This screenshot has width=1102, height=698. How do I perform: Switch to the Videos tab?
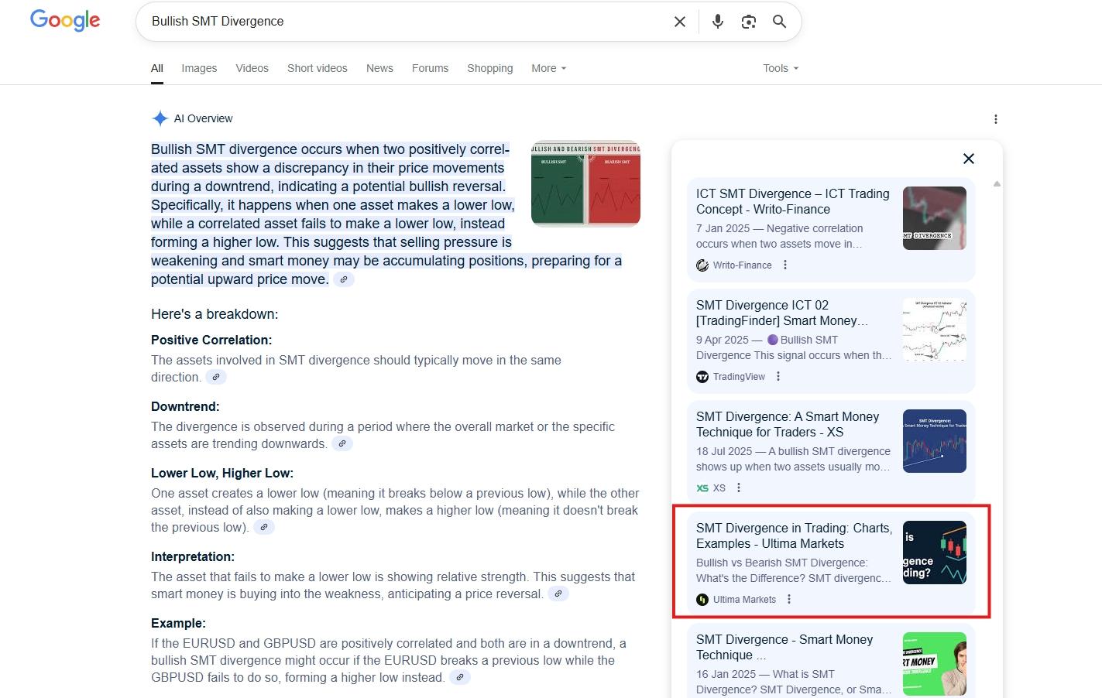coord(252,68)
